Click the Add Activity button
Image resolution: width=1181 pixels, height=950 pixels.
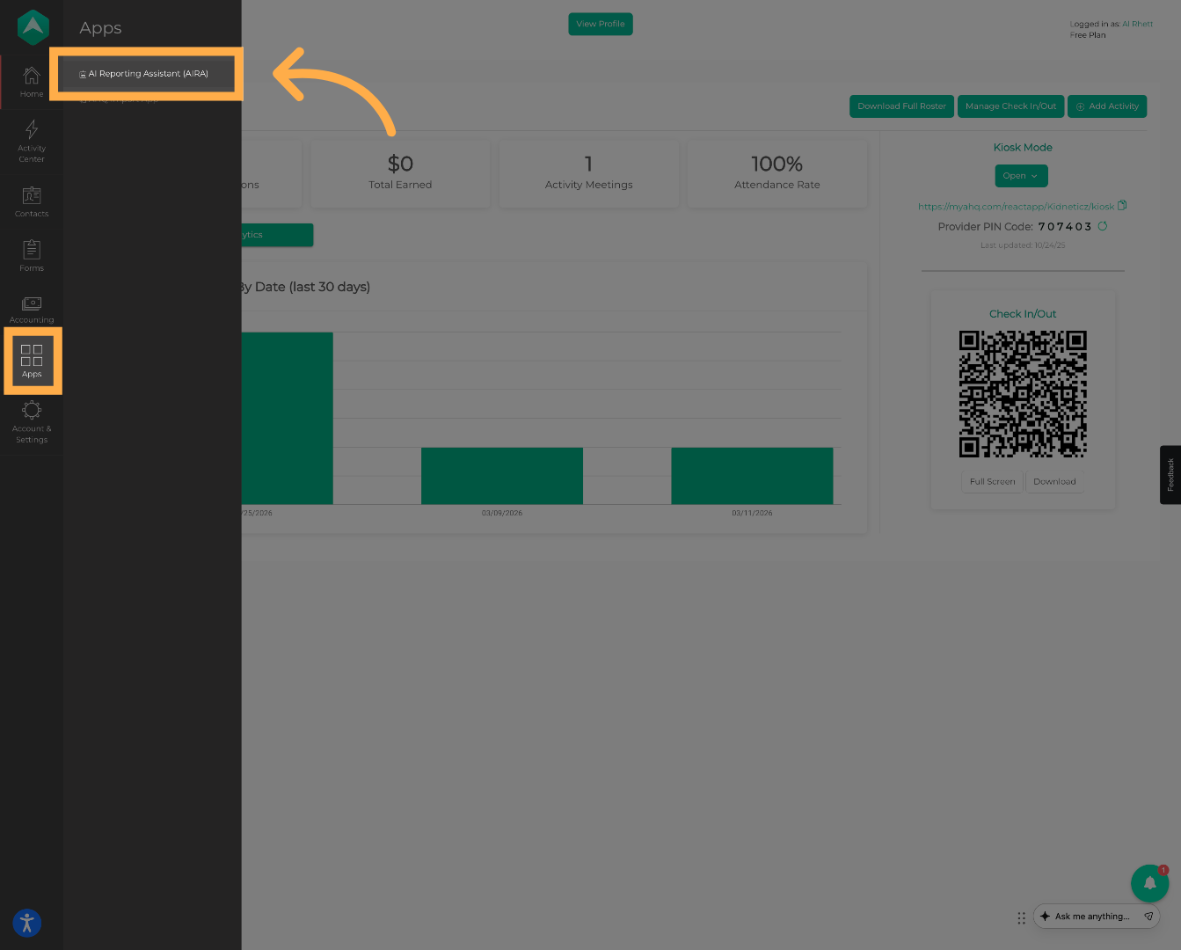click(x=1107, y=106)
